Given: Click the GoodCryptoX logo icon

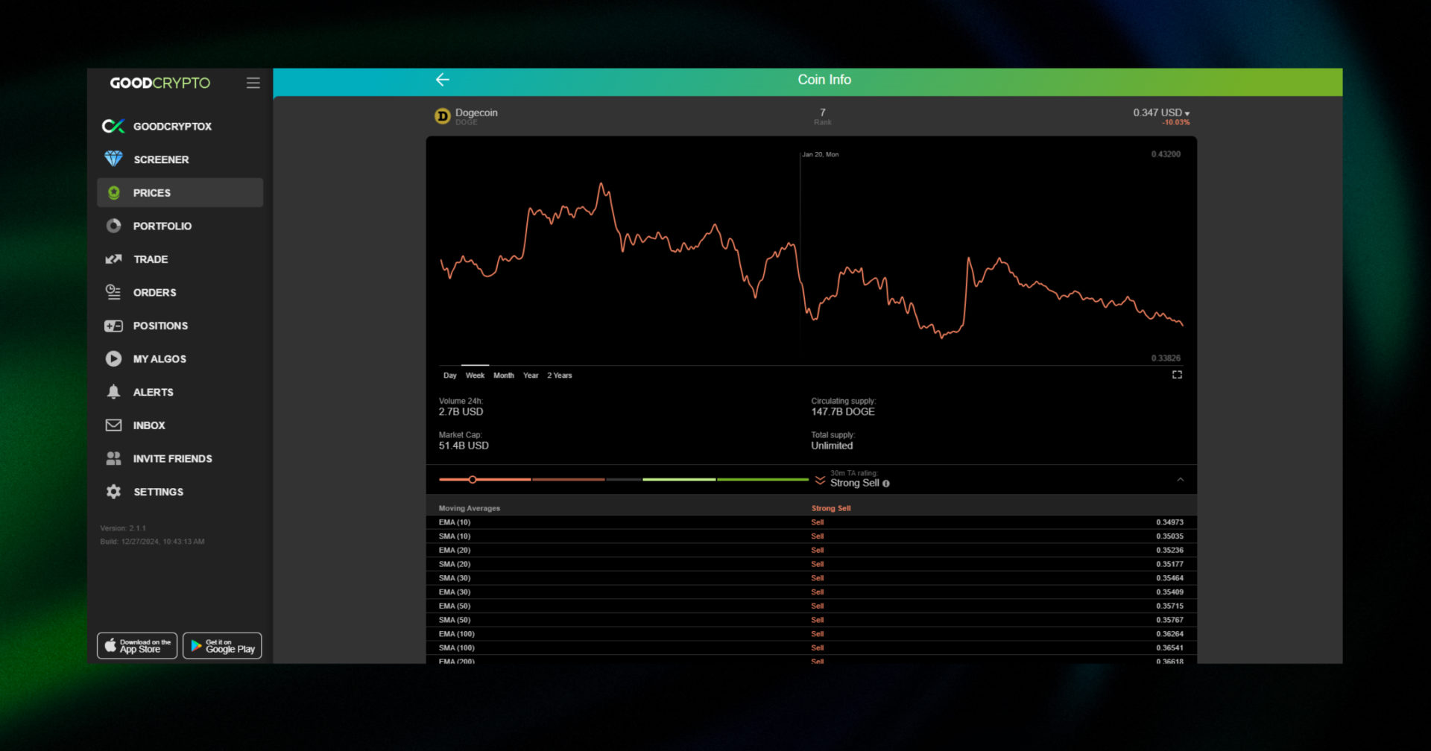Looking at the screenshot, I should click(x=113, y=127).
